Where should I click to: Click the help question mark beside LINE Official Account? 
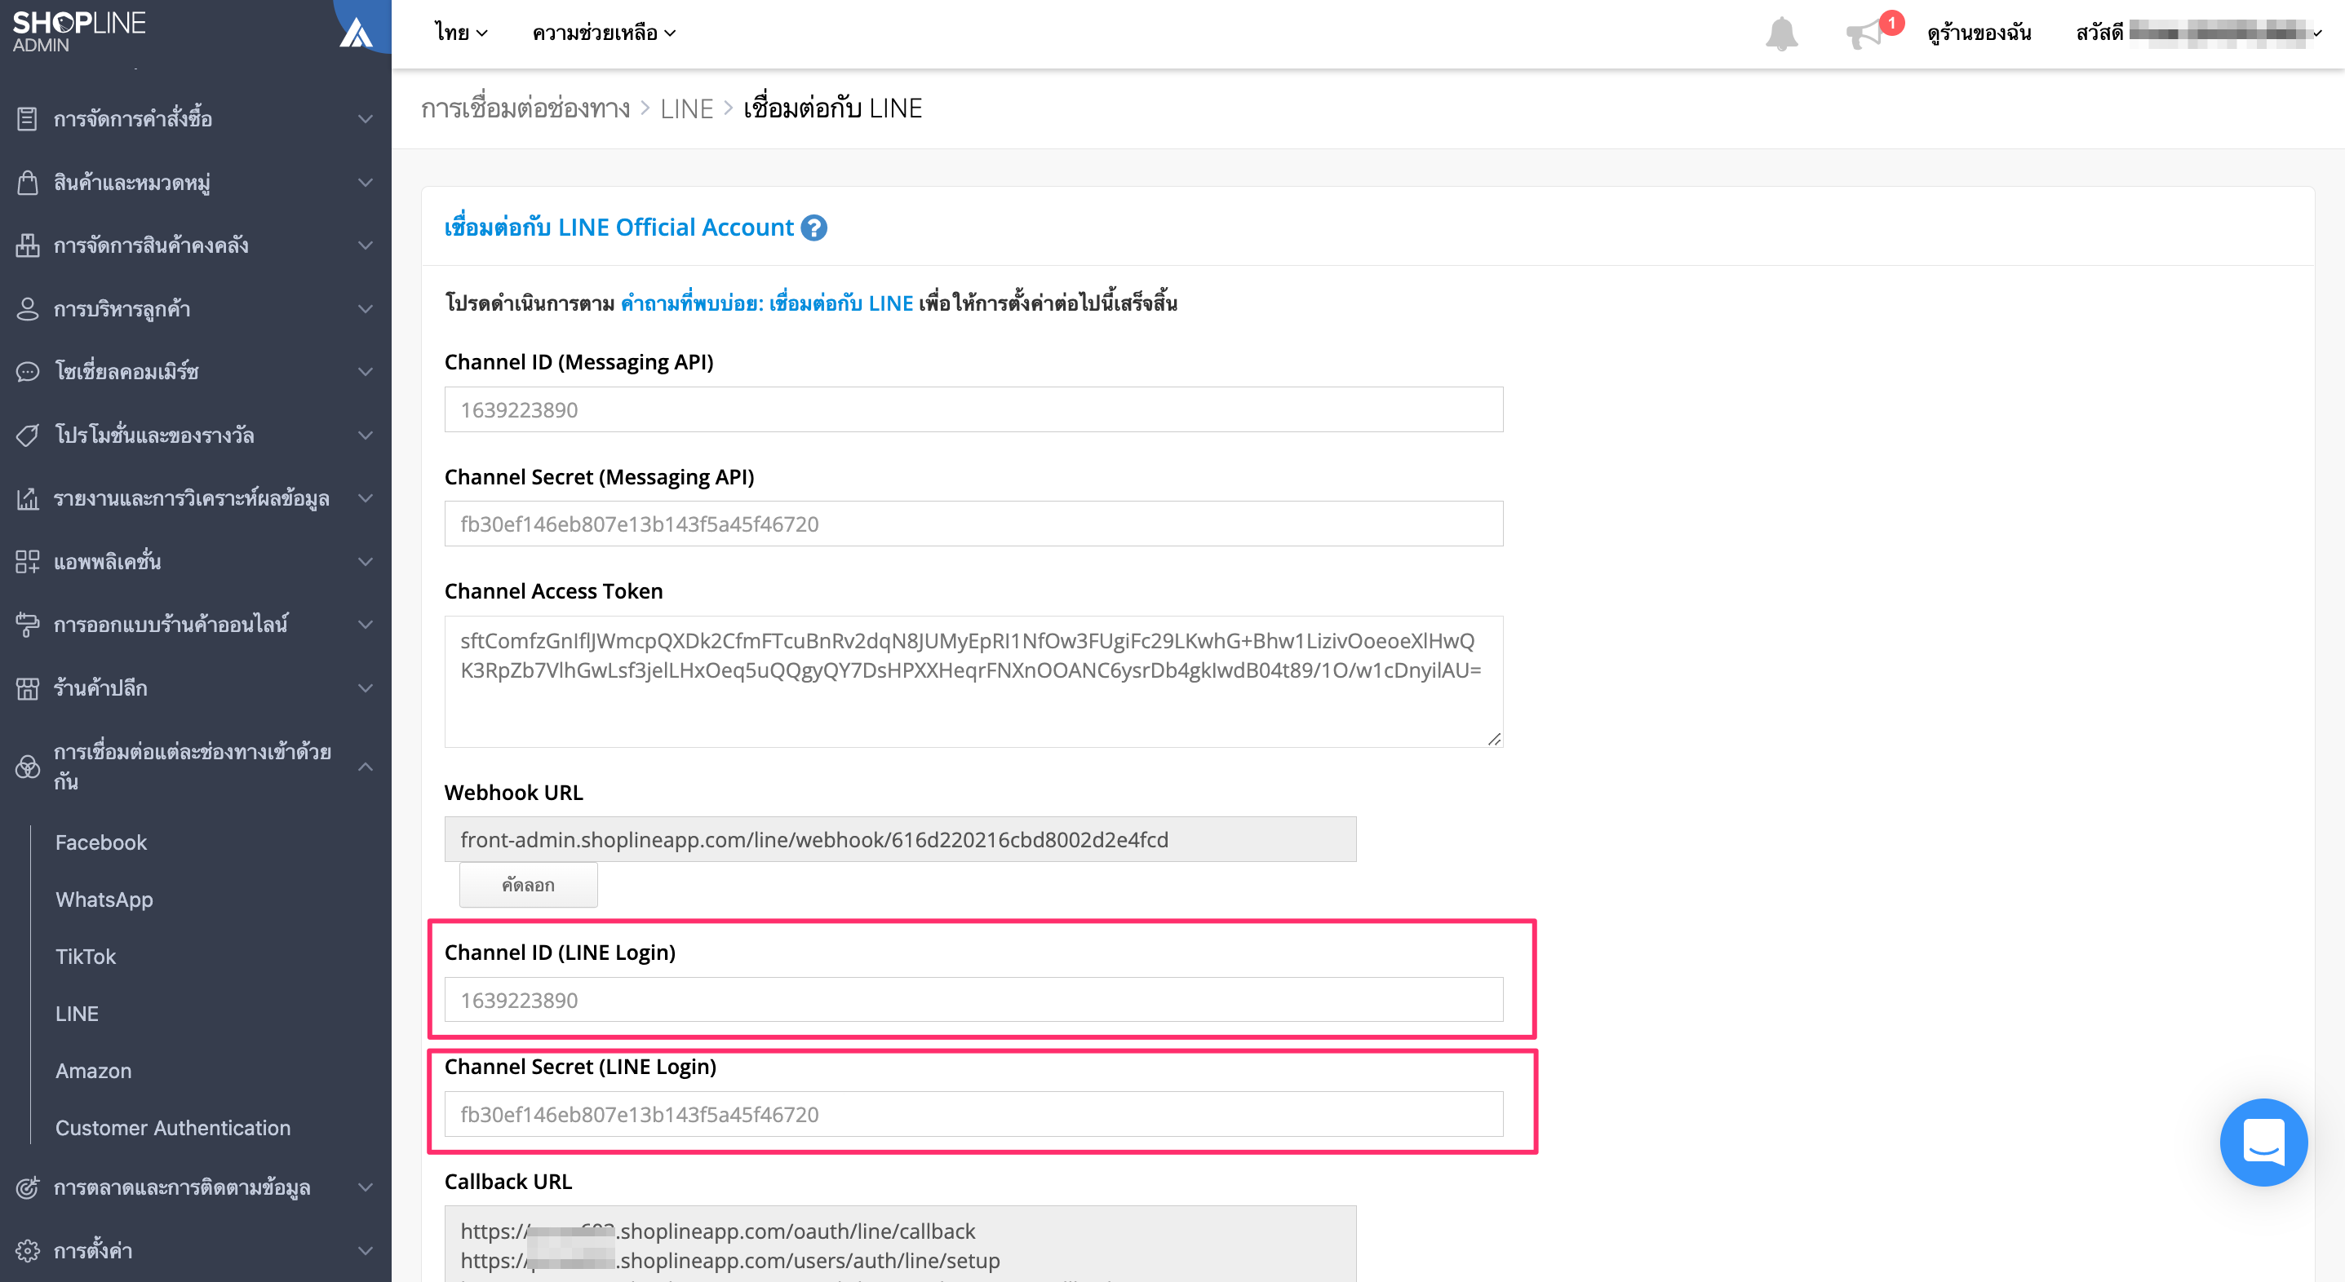[x=813, y=228]
